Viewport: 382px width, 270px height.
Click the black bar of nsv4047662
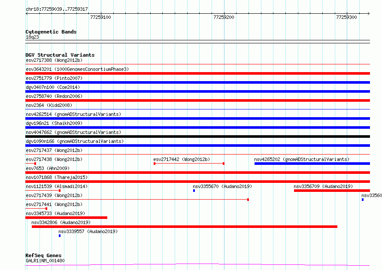click(x=197, y=137)
